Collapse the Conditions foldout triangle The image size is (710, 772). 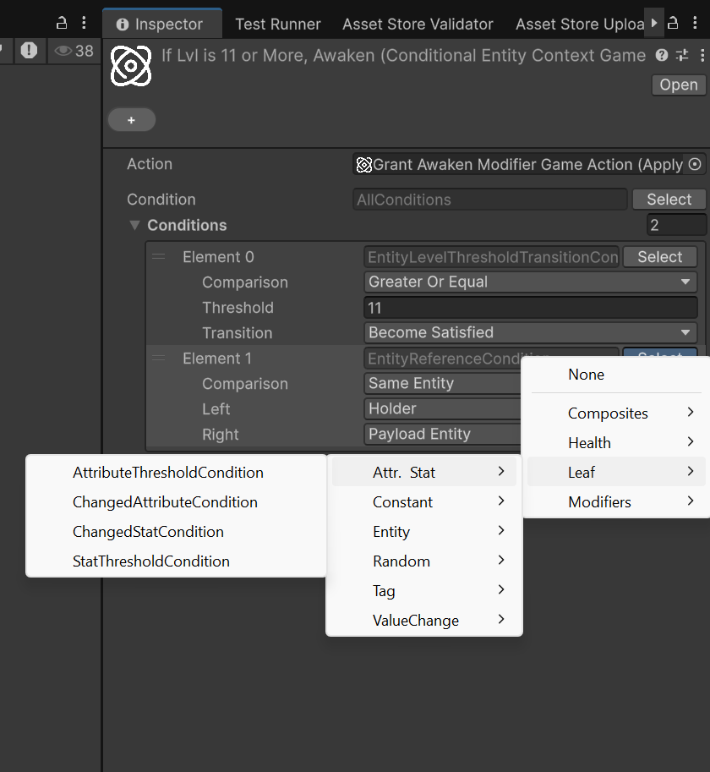[134, 225]
